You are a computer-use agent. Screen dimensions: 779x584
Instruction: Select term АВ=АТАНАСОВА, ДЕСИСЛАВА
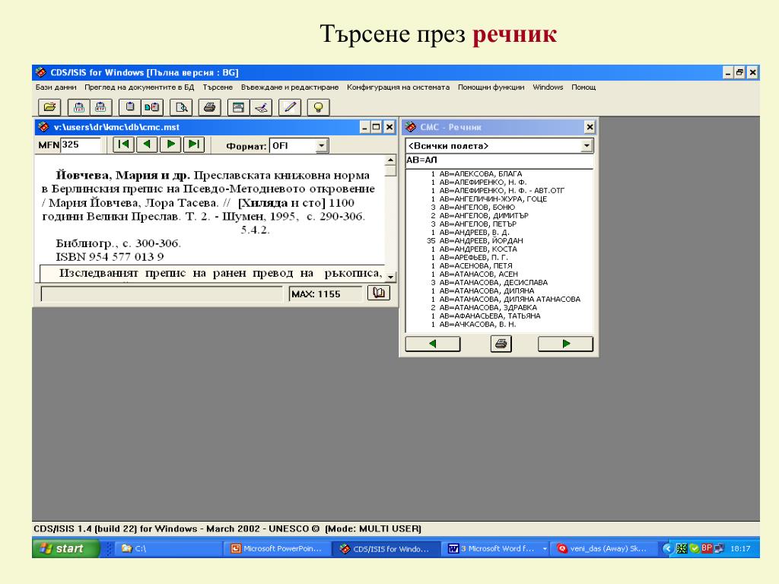pos(493,283)
